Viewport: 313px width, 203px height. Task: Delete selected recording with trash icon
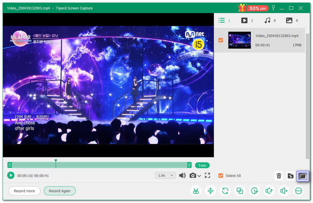[x=279, y=176]
